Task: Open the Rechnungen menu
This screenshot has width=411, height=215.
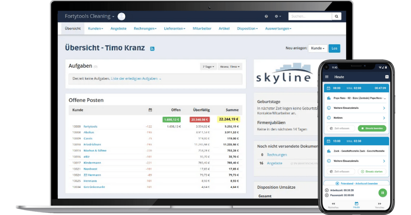Action: click(x=145, y=28)
